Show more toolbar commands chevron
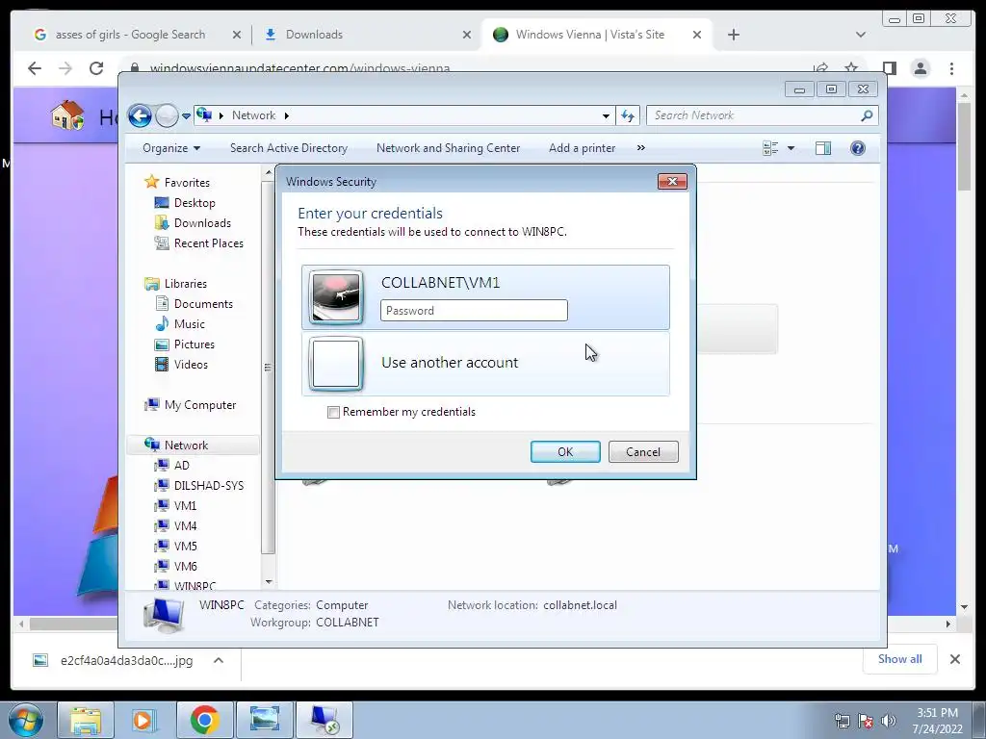 [x=640, y=147]
